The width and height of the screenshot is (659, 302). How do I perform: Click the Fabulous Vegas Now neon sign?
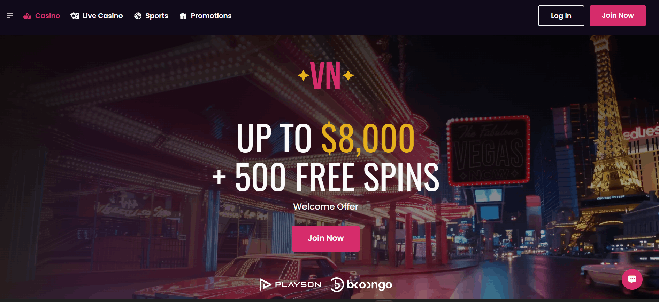click(488, 150)
